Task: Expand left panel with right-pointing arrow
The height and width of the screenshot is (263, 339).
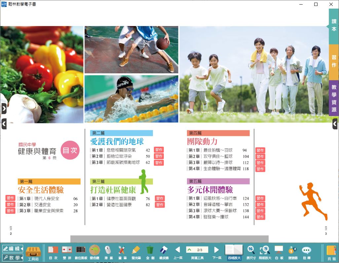Action: point(4,108)
